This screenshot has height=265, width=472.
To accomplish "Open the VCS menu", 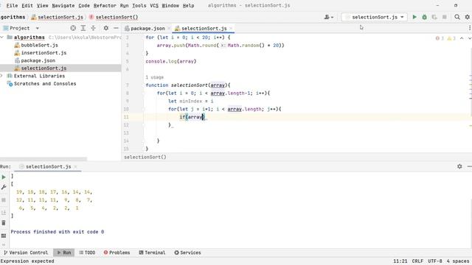I will pos(154,5).
